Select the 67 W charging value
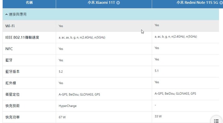The image size is (223, 123). pos(62,117)
